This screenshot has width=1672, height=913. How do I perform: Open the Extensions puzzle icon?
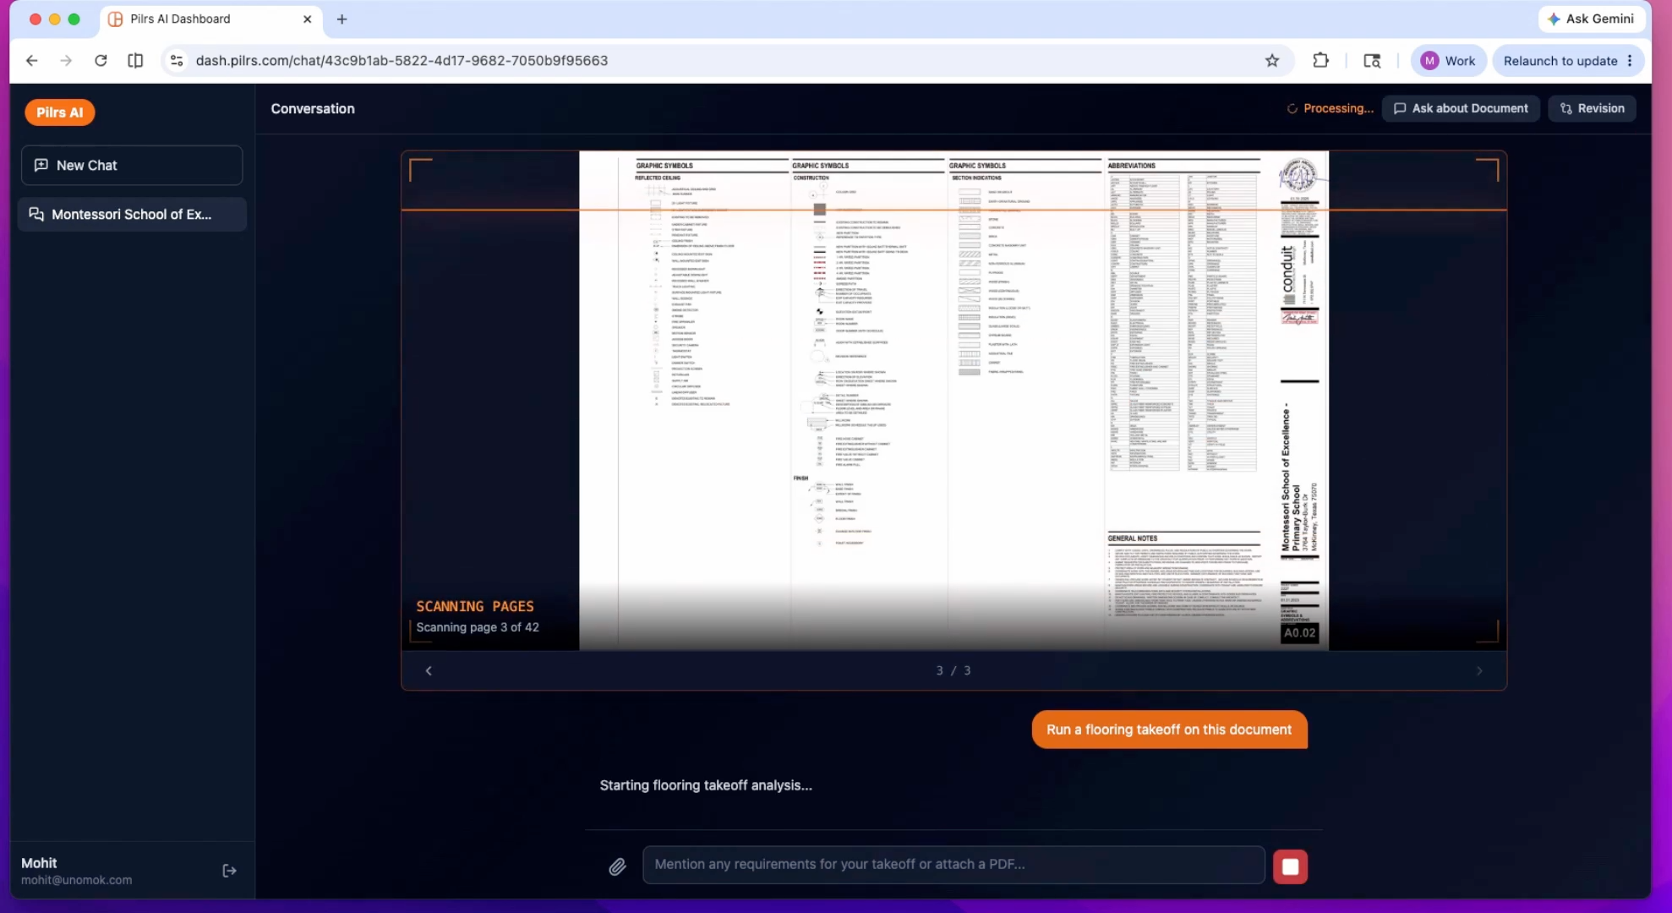click(1320, 61)
